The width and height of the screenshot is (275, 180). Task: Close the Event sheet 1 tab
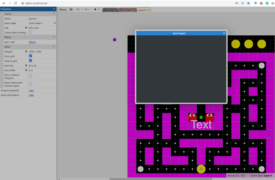[x=135, y=10]
